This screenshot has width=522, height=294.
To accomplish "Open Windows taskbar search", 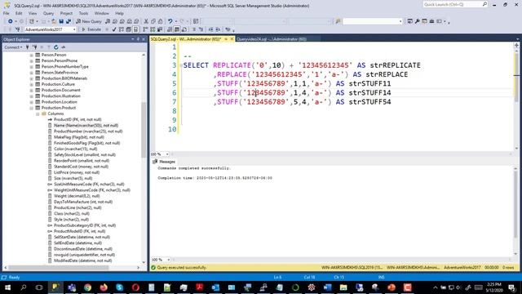I will 24,287.
